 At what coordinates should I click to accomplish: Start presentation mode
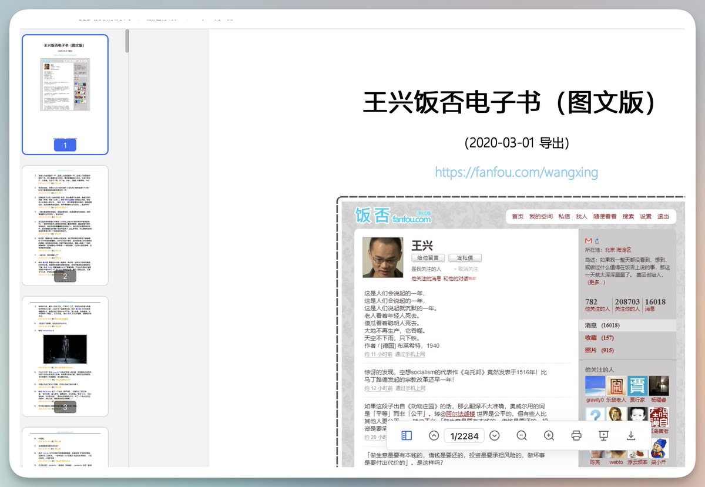tap(603, 435)
